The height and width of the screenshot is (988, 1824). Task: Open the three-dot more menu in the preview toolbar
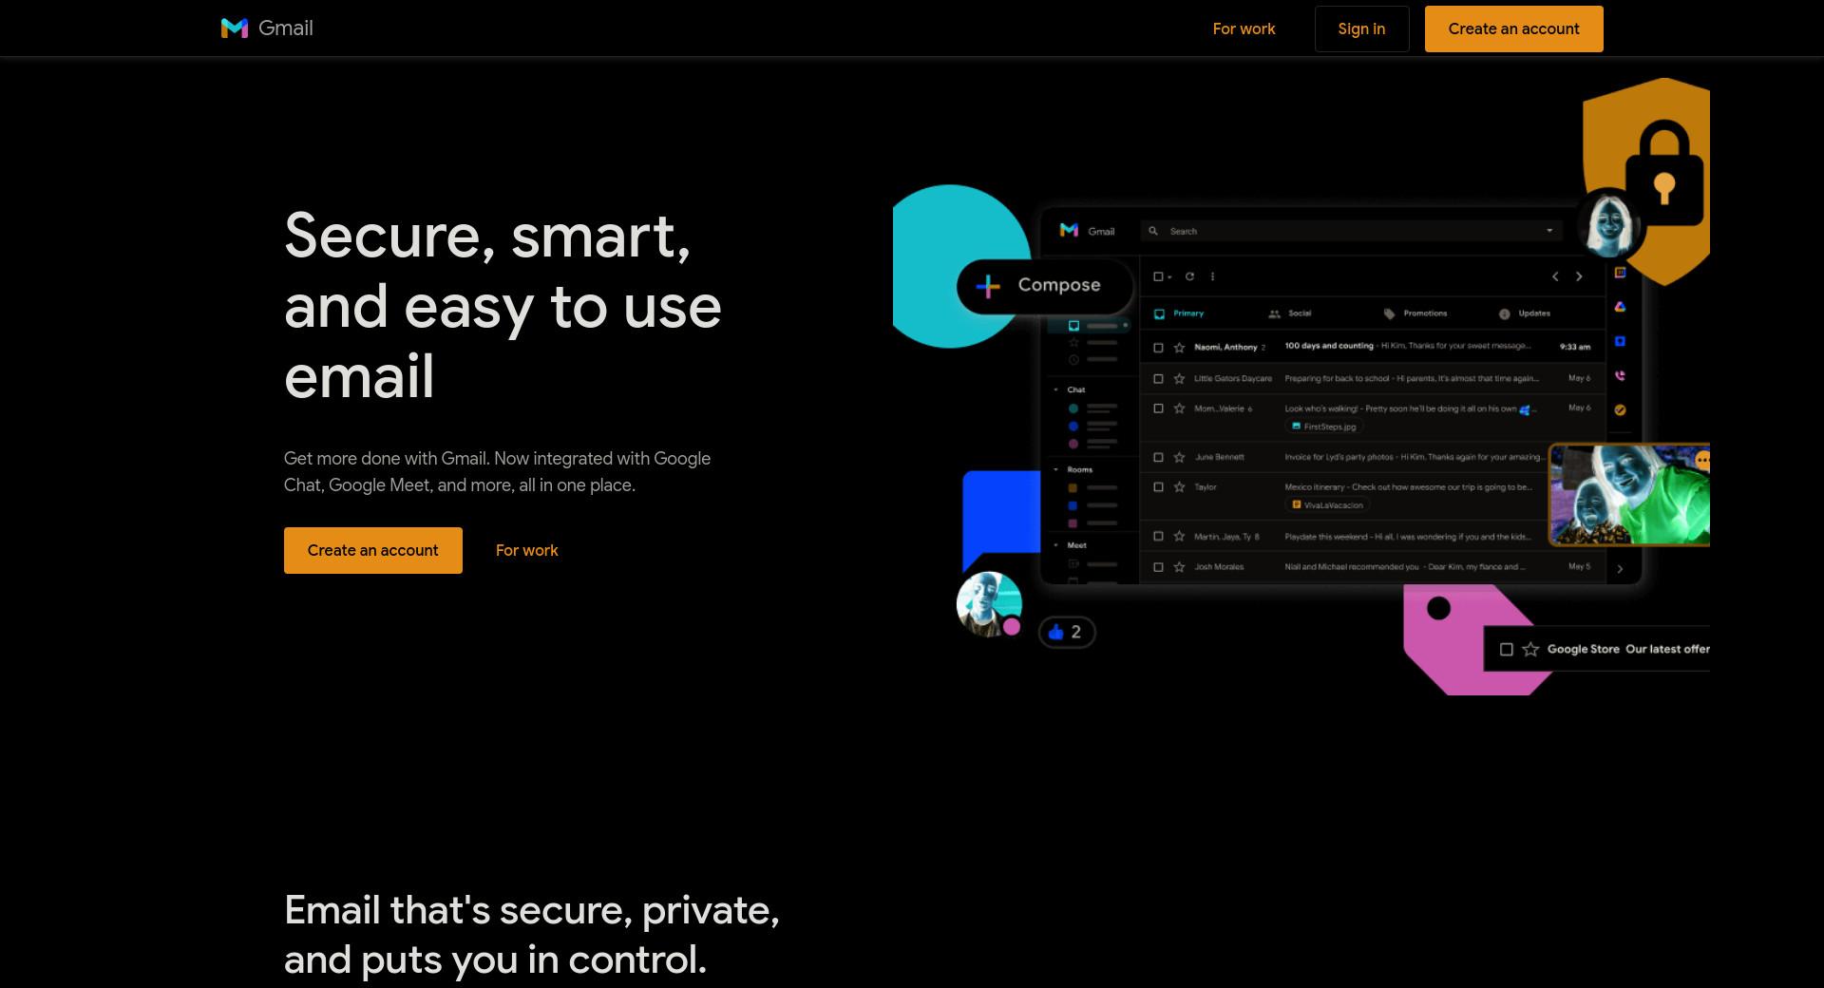[1212, 276]
